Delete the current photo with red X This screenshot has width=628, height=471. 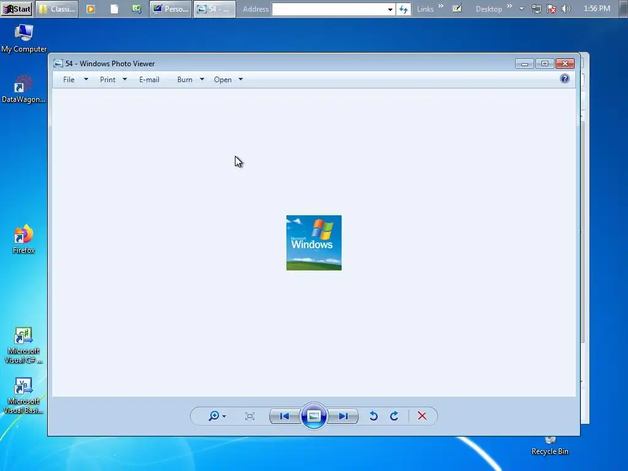[x=422, y=416]
